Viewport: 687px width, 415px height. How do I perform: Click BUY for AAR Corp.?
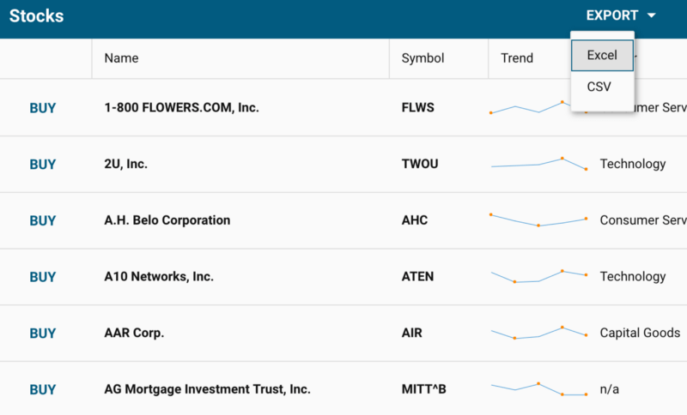(x=42, y=334)
